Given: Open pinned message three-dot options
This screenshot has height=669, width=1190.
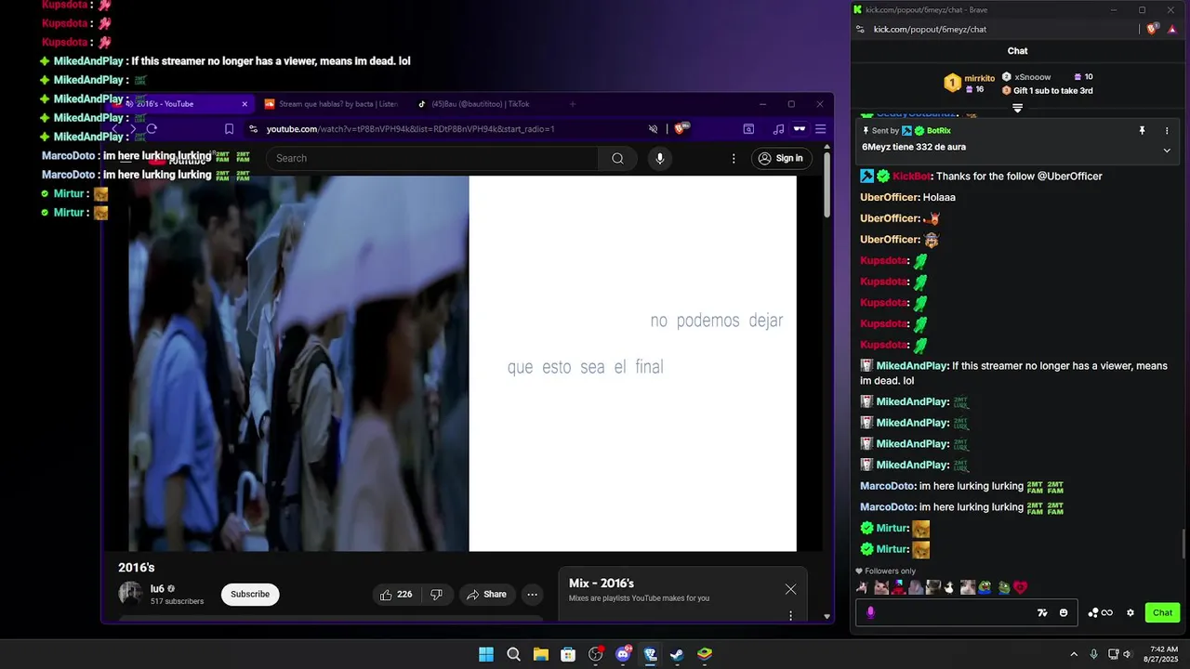Looking at the screenshot, I should point(1167,131).
